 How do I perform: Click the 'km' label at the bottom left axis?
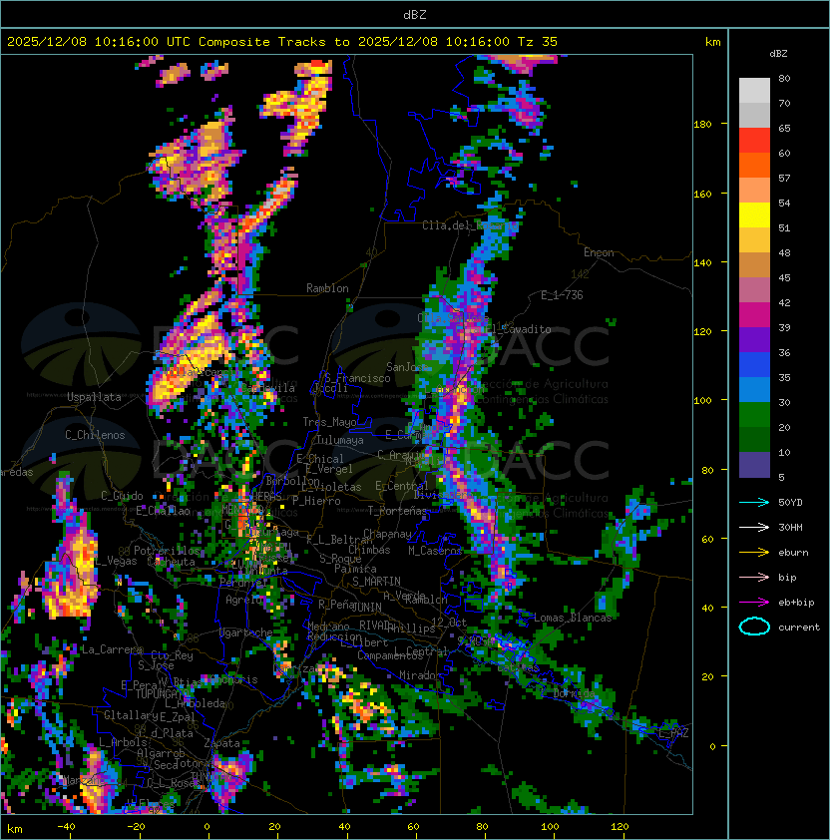(x=15, y=829)
